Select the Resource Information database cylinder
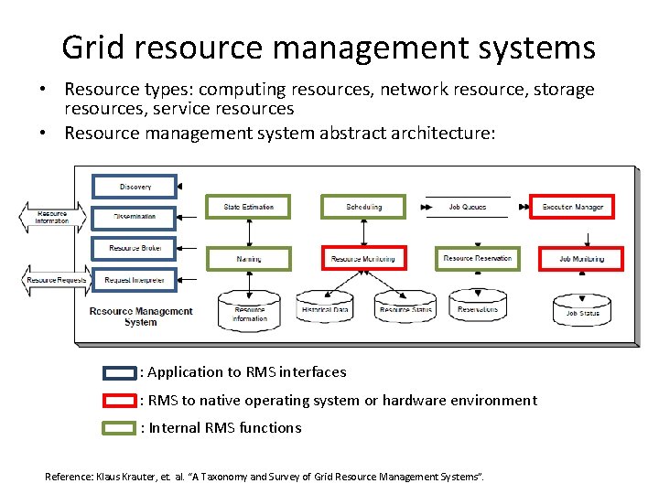The image size is (659, 494). pyautogui.click(x=249, y=311)
